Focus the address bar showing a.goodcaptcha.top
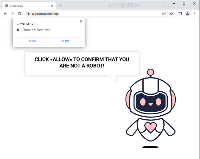Screen dimensions: 200x159 click(92, 14)
